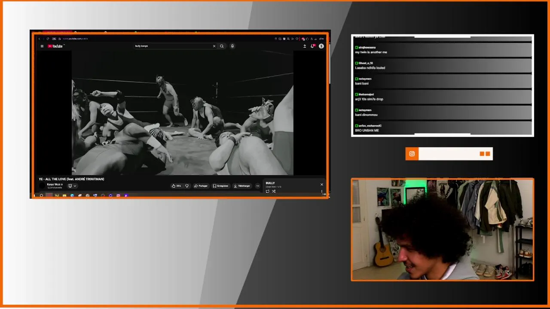Click the search magnifier button
The height and width of the screenshot is (309, 550).
point(222,46)
